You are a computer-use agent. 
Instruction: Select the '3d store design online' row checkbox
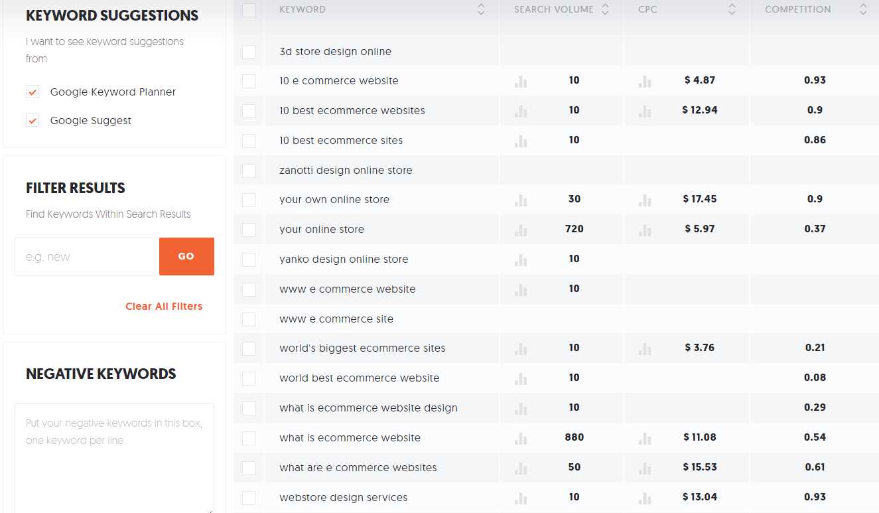coord(249,52)
